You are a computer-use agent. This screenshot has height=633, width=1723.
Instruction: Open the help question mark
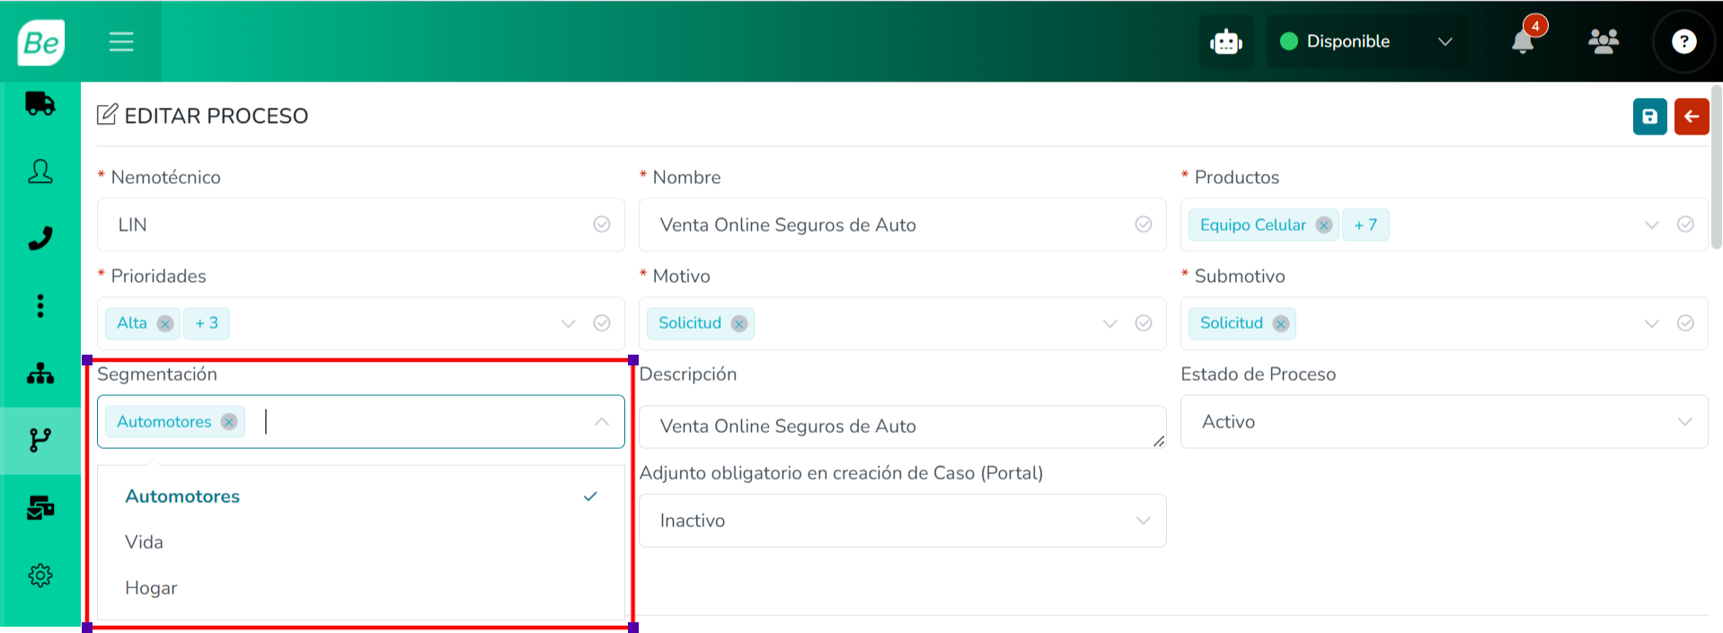tap(1683, 41)
